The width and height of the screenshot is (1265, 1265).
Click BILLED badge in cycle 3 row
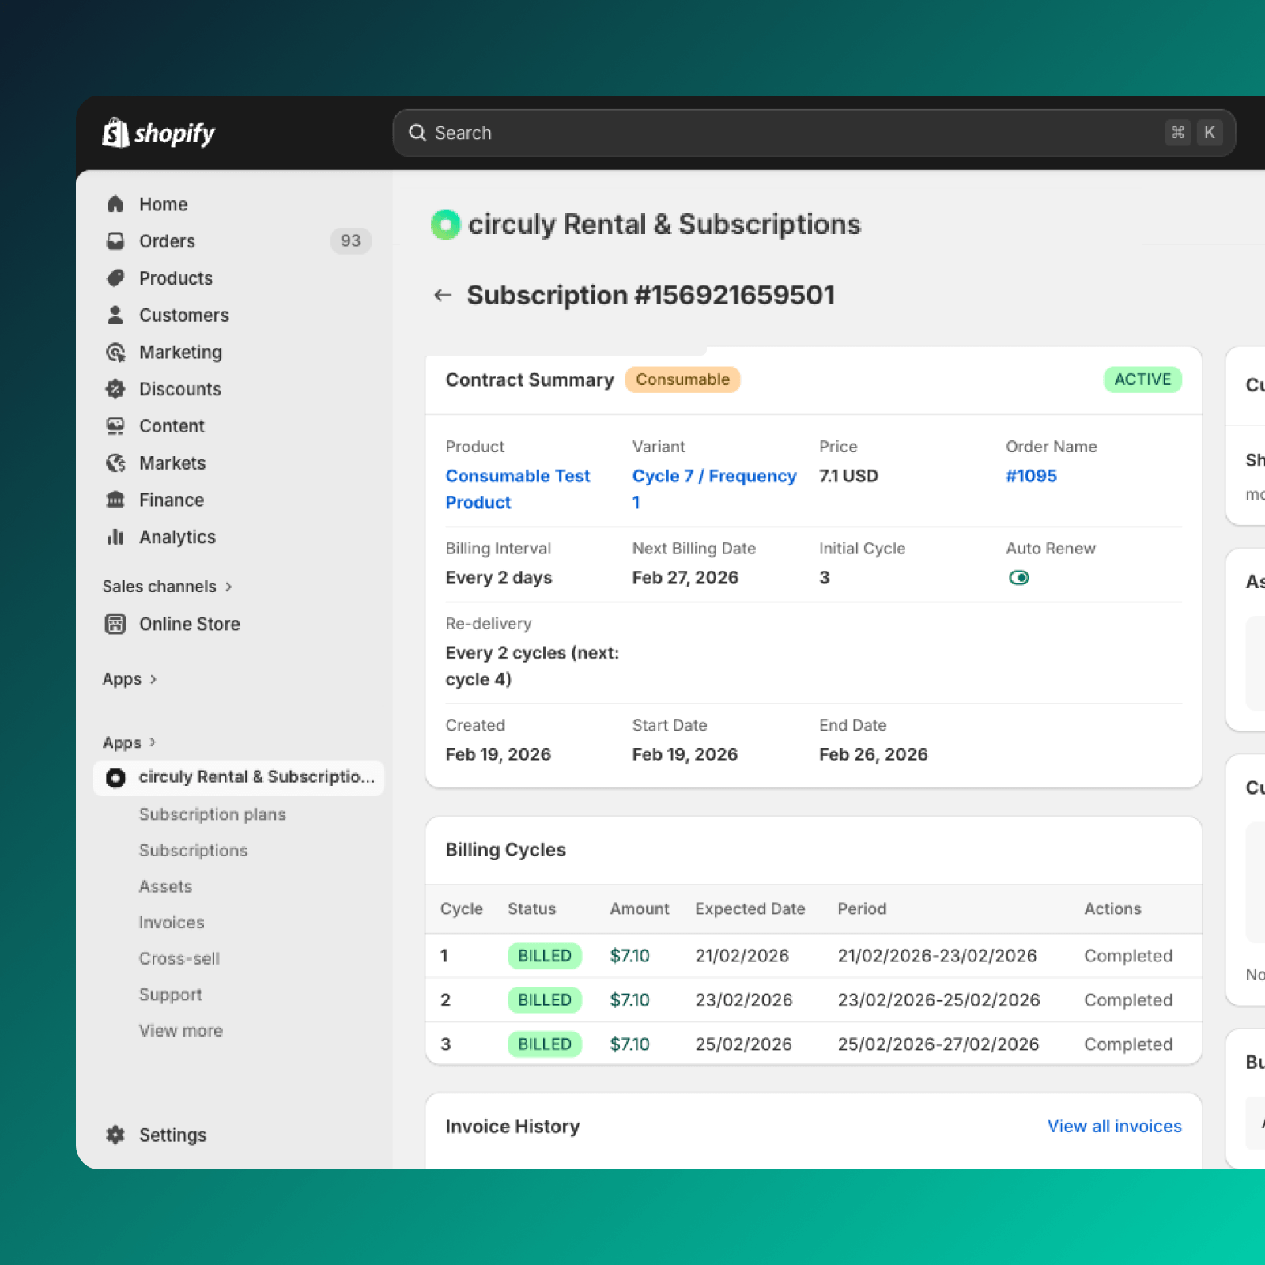tap(545, 1044)
